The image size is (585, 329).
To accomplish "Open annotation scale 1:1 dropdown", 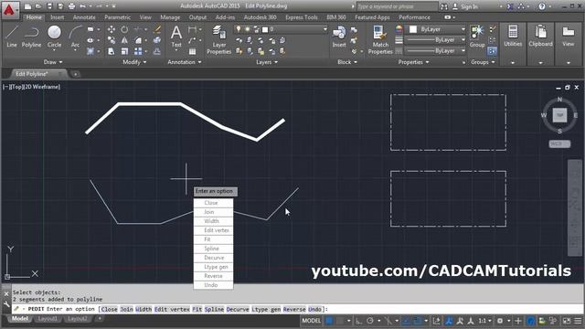I will tap(485, 321).
